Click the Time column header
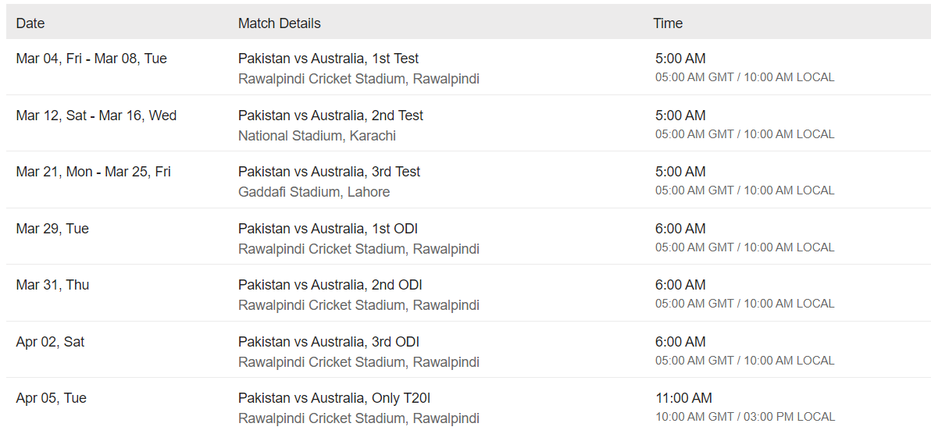The height and width of the screenshot is (434, 931). click(668, 23)
